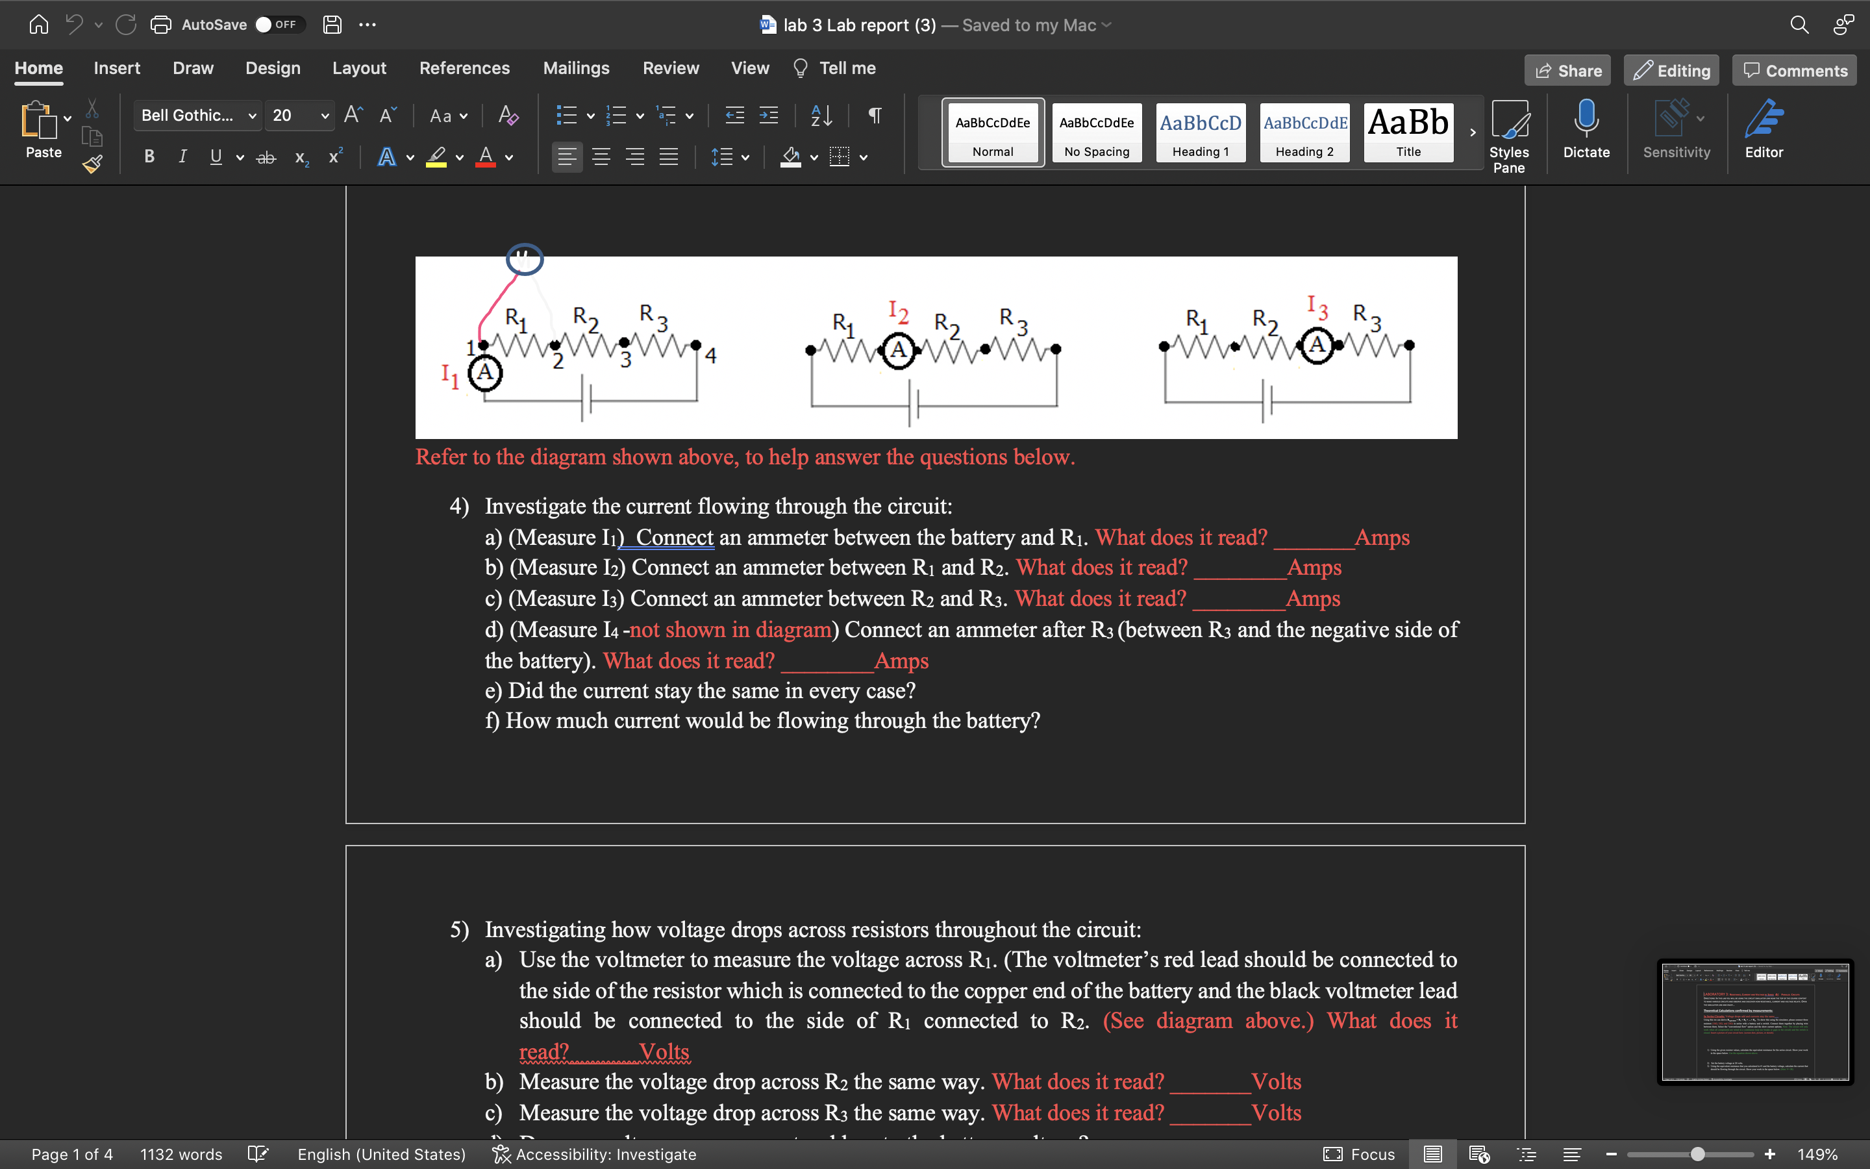Select the strikethrough icon
1870x1169 pixels.
point(266,157)
